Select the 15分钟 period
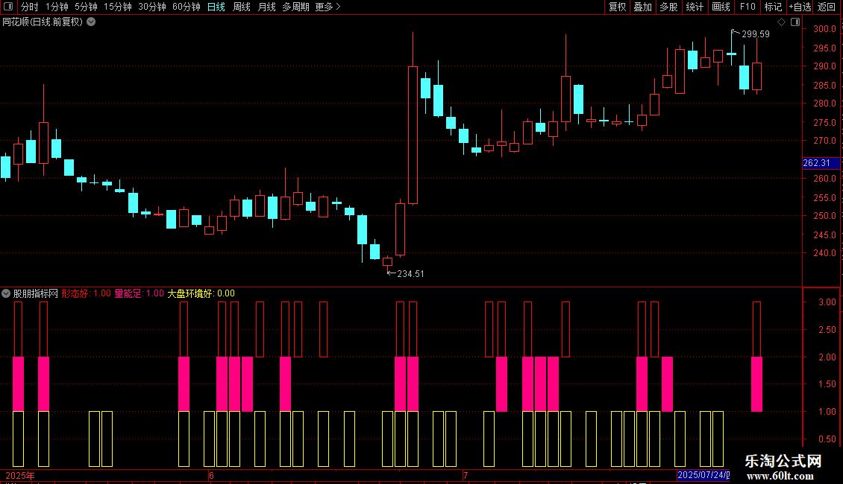This screenshot has width=843, height=484. pos(117,7)
